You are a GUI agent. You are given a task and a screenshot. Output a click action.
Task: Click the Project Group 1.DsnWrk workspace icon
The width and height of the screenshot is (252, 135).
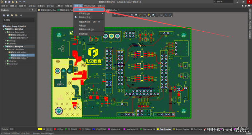[4, 26]
